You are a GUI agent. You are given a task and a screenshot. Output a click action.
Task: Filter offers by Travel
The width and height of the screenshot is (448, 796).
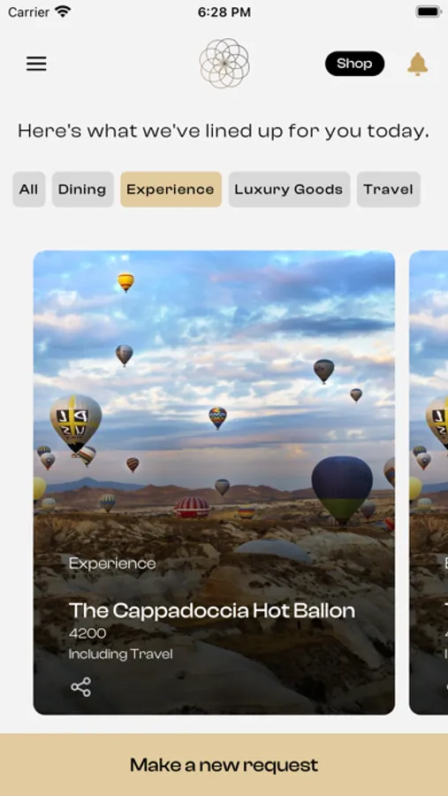(x=388, y=189)
